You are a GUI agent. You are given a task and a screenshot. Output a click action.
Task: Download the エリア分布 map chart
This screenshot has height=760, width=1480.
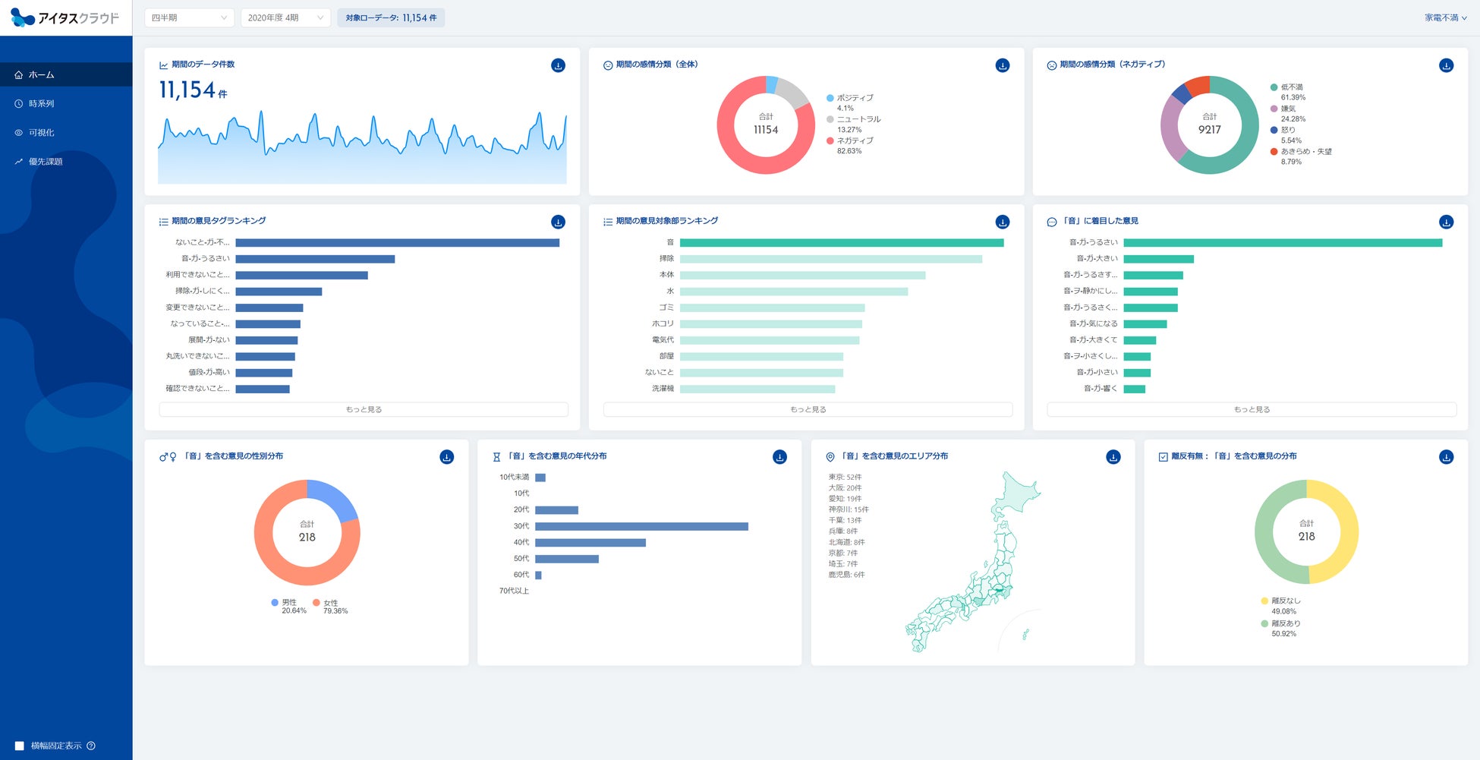coord(1113,457)
